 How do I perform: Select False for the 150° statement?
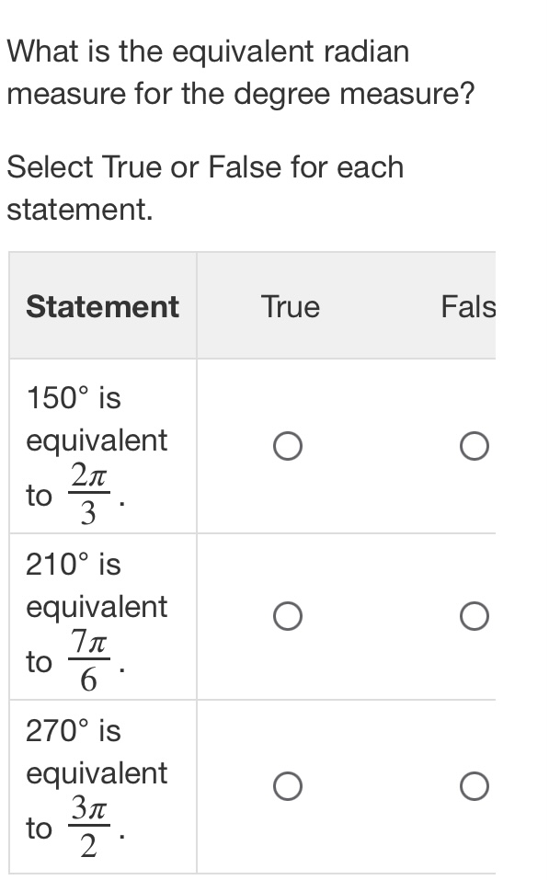(x=476, y=446)
